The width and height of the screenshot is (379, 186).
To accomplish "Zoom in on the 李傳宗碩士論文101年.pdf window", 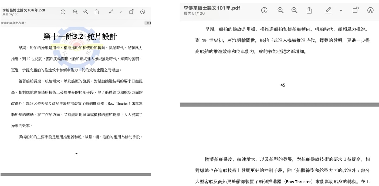I will [295, 10].
